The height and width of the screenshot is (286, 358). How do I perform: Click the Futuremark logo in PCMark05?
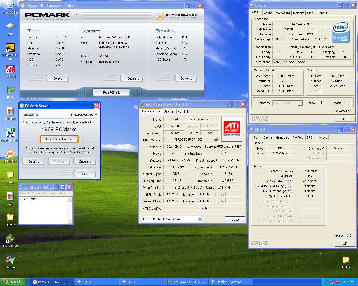pos(177,16)
